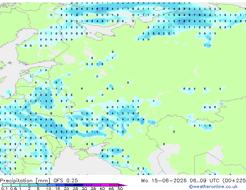Screen dimensions: 246x190
Task: Click the '0.5' legend tick label
Action: [x=14, y=188]
